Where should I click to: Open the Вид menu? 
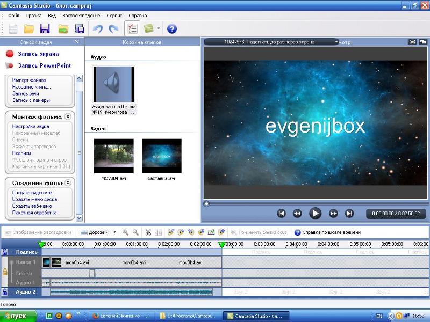(52, 16)
